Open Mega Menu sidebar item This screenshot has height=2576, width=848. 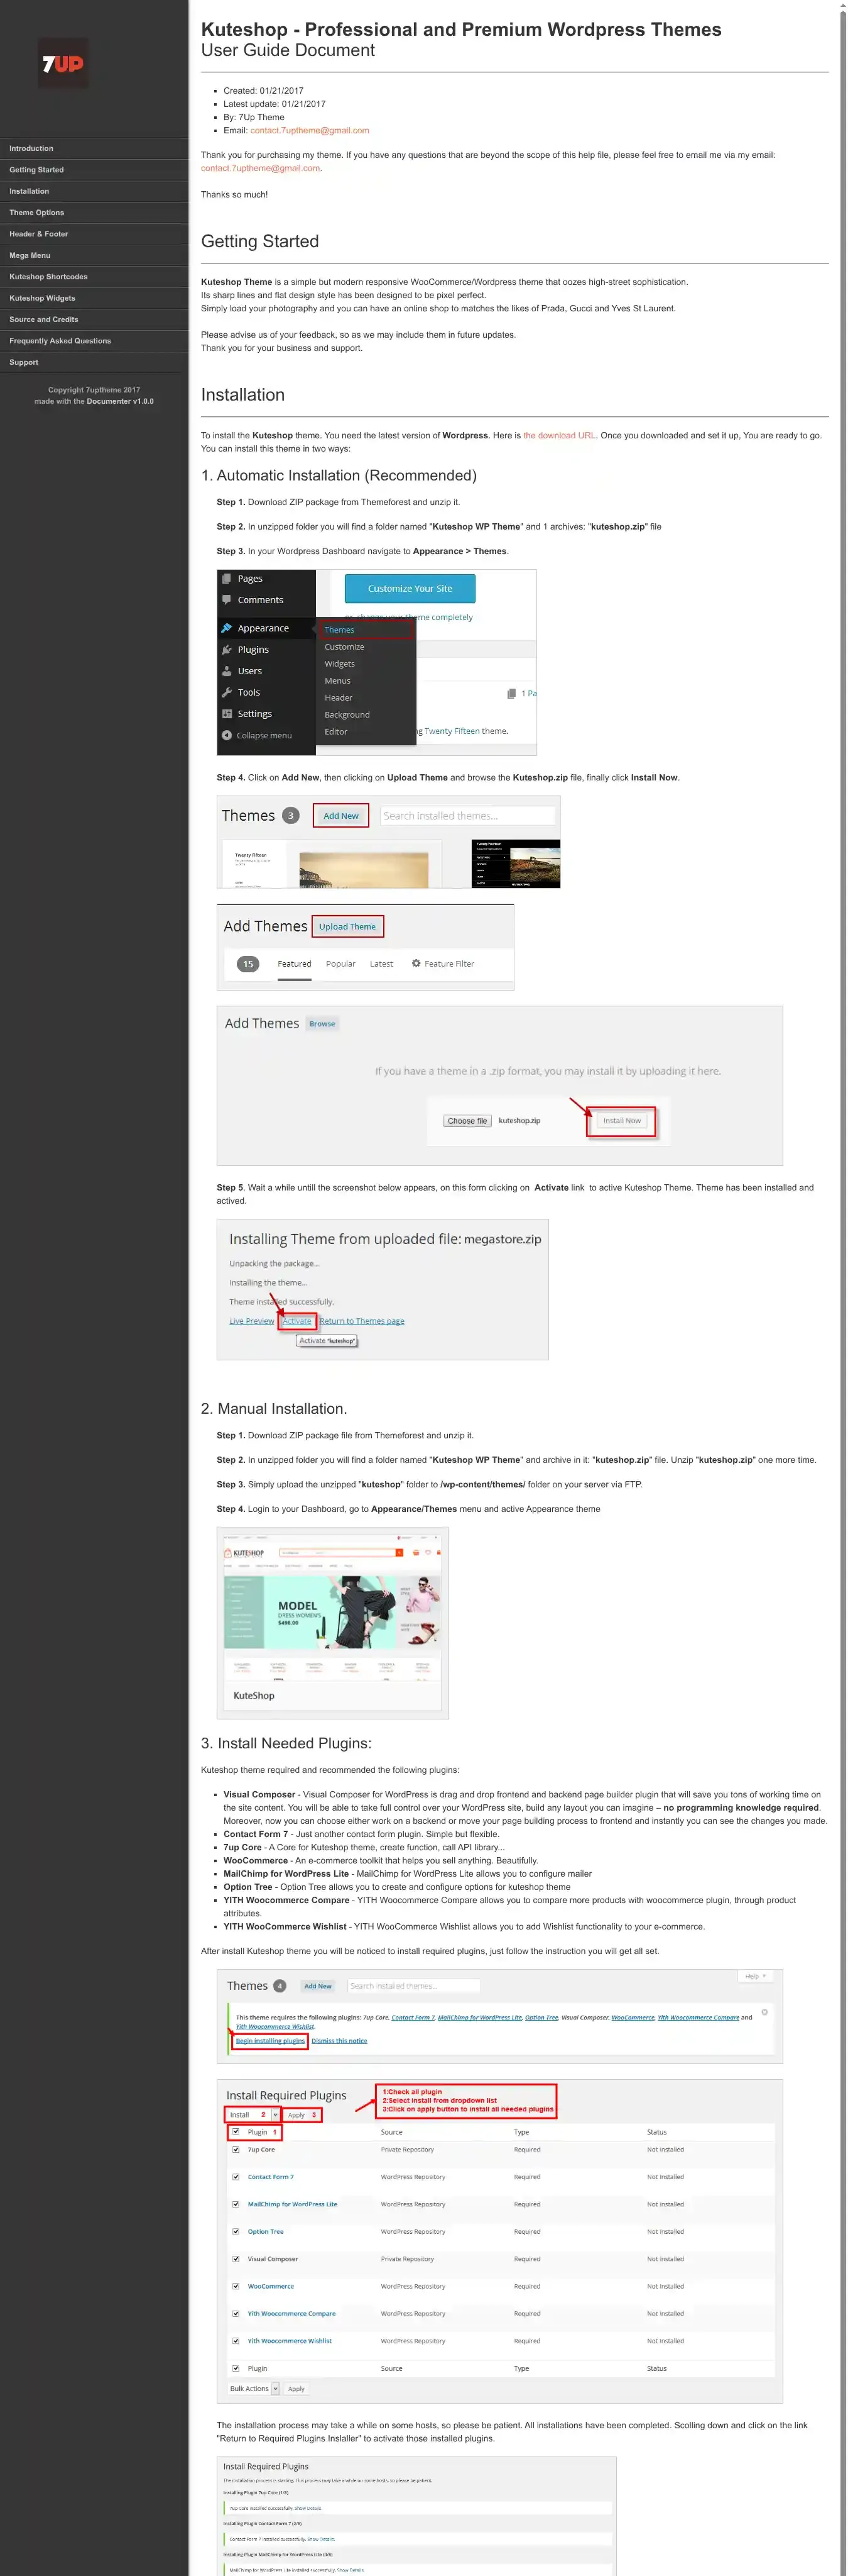click(x=94, y=255)
